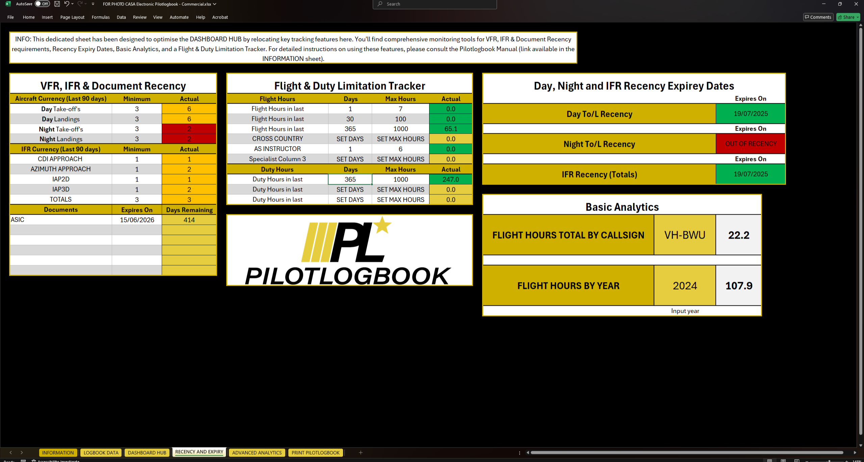Toggle the AutoSave switch
This screenshot has height=462, width=864.
pyautogui.click(x=43, y=4)
